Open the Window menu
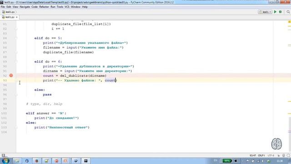The height and width of the screenshot is (164, 291). [x=75, y=7]
